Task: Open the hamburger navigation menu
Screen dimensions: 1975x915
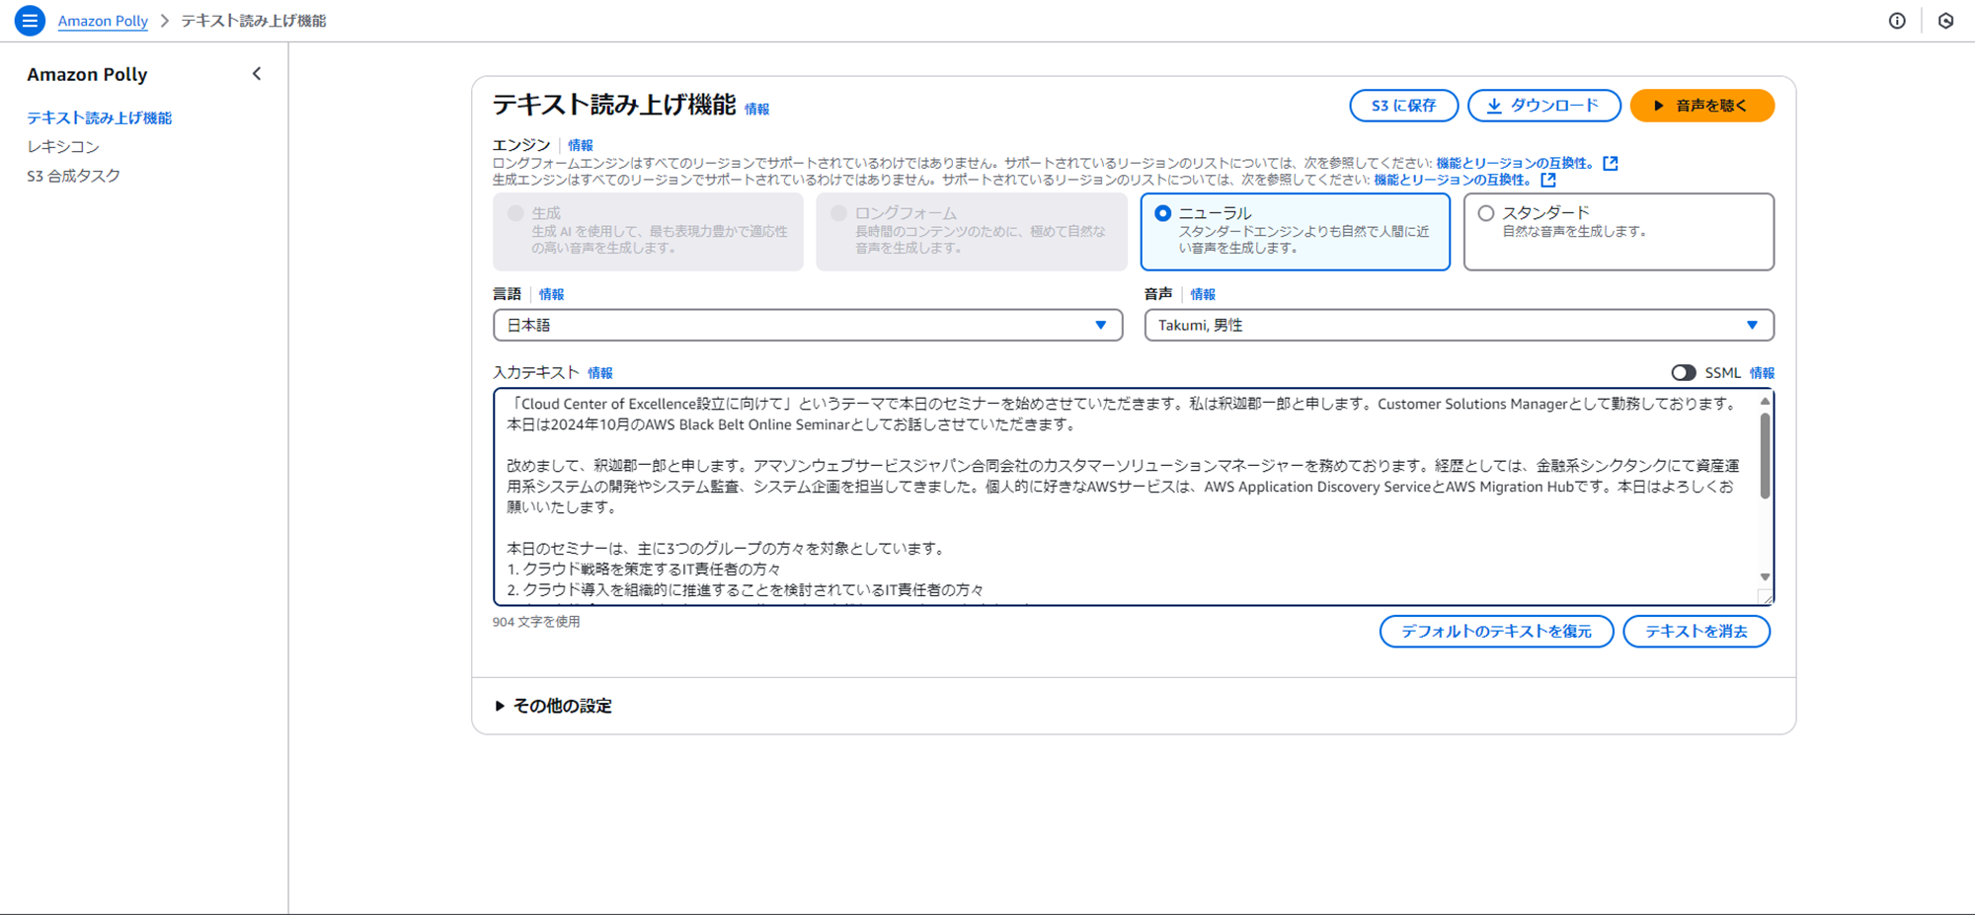Action: click(30, 20)
